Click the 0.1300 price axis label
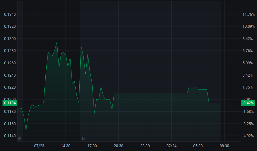This screenshot has width=257, height=151. tap(10, 39)
